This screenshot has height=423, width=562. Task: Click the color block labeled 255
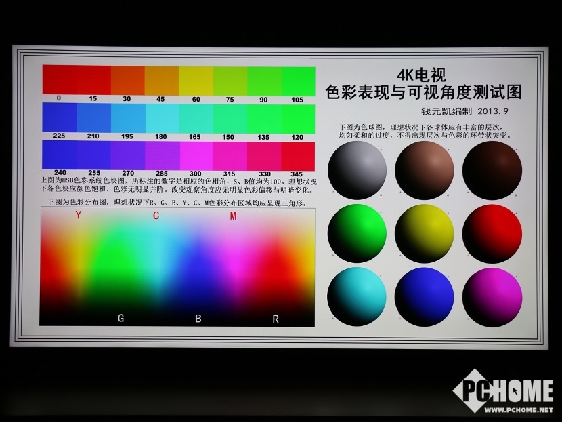93,155
